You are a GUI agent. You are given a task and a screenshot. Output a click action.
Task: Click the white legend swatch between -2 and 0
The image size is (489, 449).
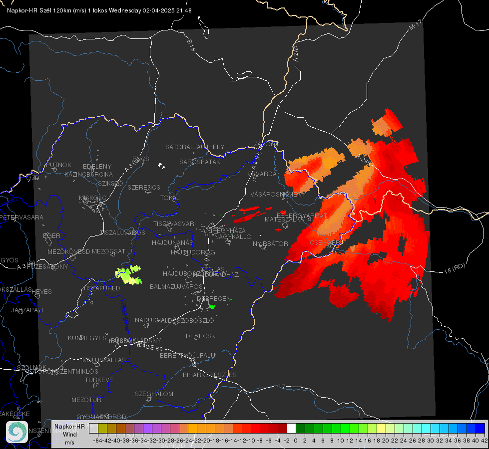click(291, 428)
